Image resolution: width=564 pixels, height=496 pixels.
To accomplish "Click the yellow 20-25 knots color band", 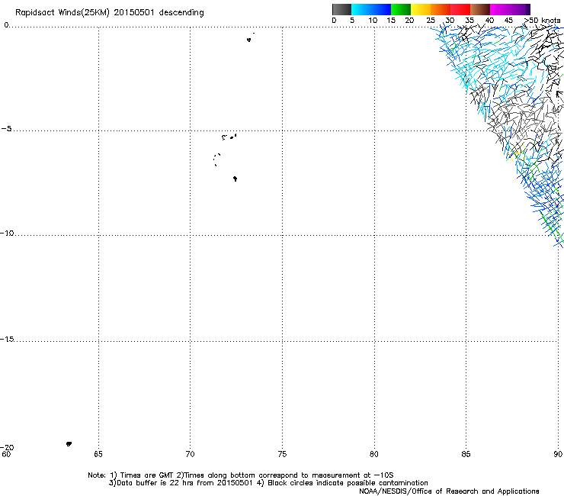I will [x=421, y=9].
